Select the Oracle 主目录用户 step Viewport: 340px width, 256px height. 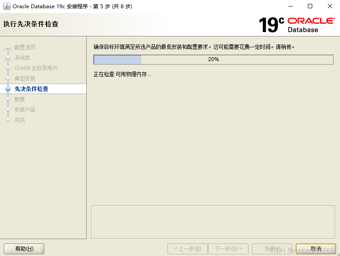point(36,68)
